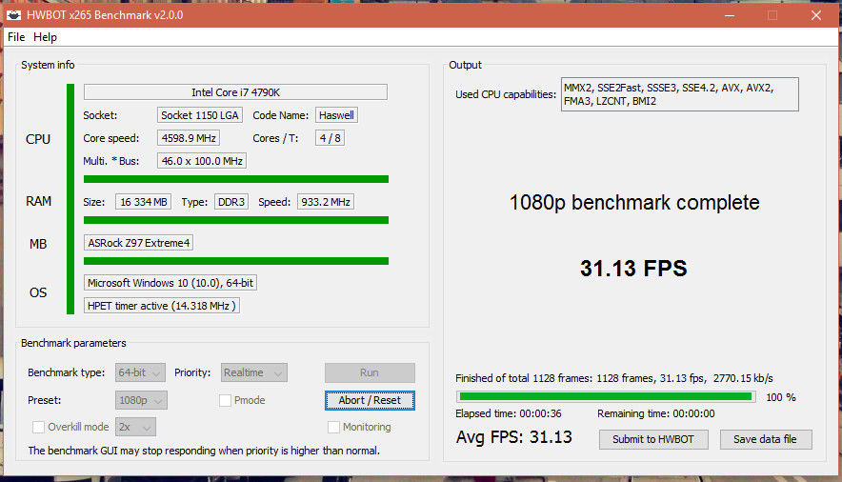Click Submit to HWBOT button
The width and height of the screenshot is (842, 482).
click(x=653, y=439)
